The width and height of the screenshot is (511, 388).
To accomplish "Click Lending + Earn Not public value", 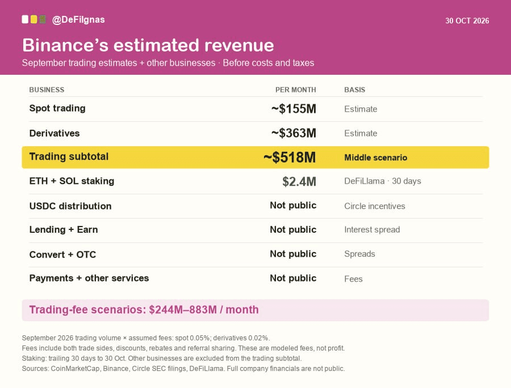I will tap(293, 229).
